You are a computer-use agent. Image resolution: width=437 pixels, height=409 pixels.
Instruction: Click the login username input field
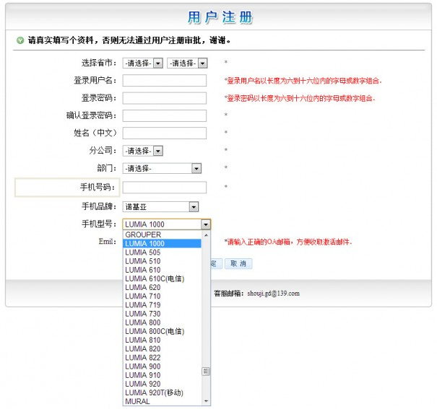[165, 81]
